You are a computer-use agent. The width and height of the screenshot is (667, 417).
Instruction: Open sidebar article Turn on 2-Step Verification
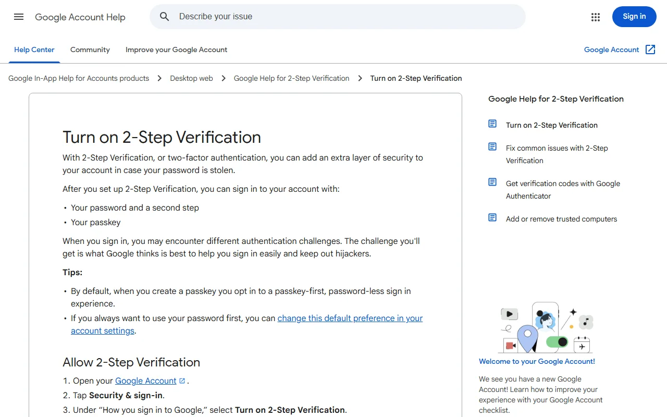click(552, 125)
